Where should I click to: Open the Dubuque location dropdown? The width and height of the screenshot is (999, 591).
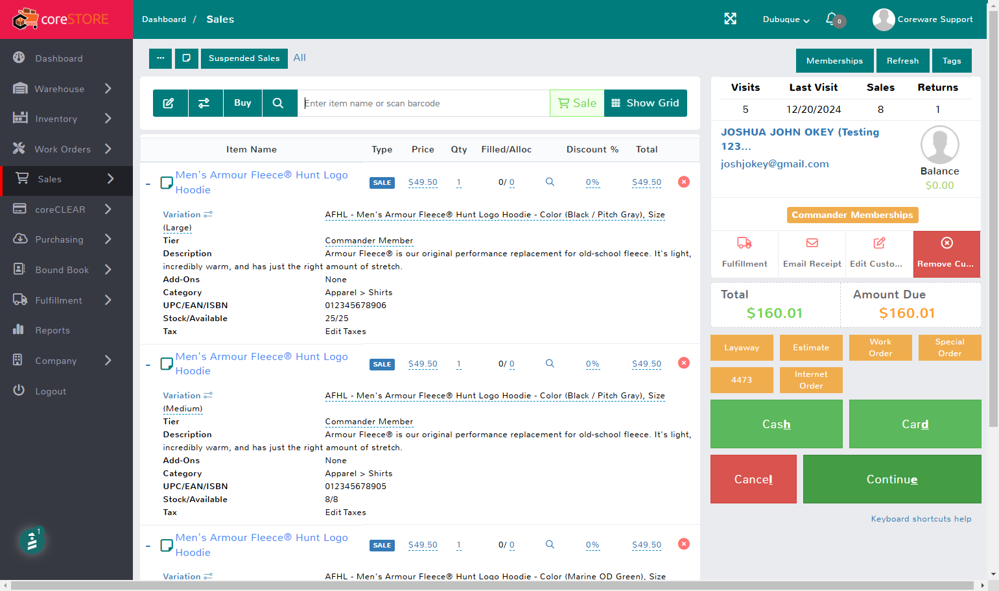(786, 19)
